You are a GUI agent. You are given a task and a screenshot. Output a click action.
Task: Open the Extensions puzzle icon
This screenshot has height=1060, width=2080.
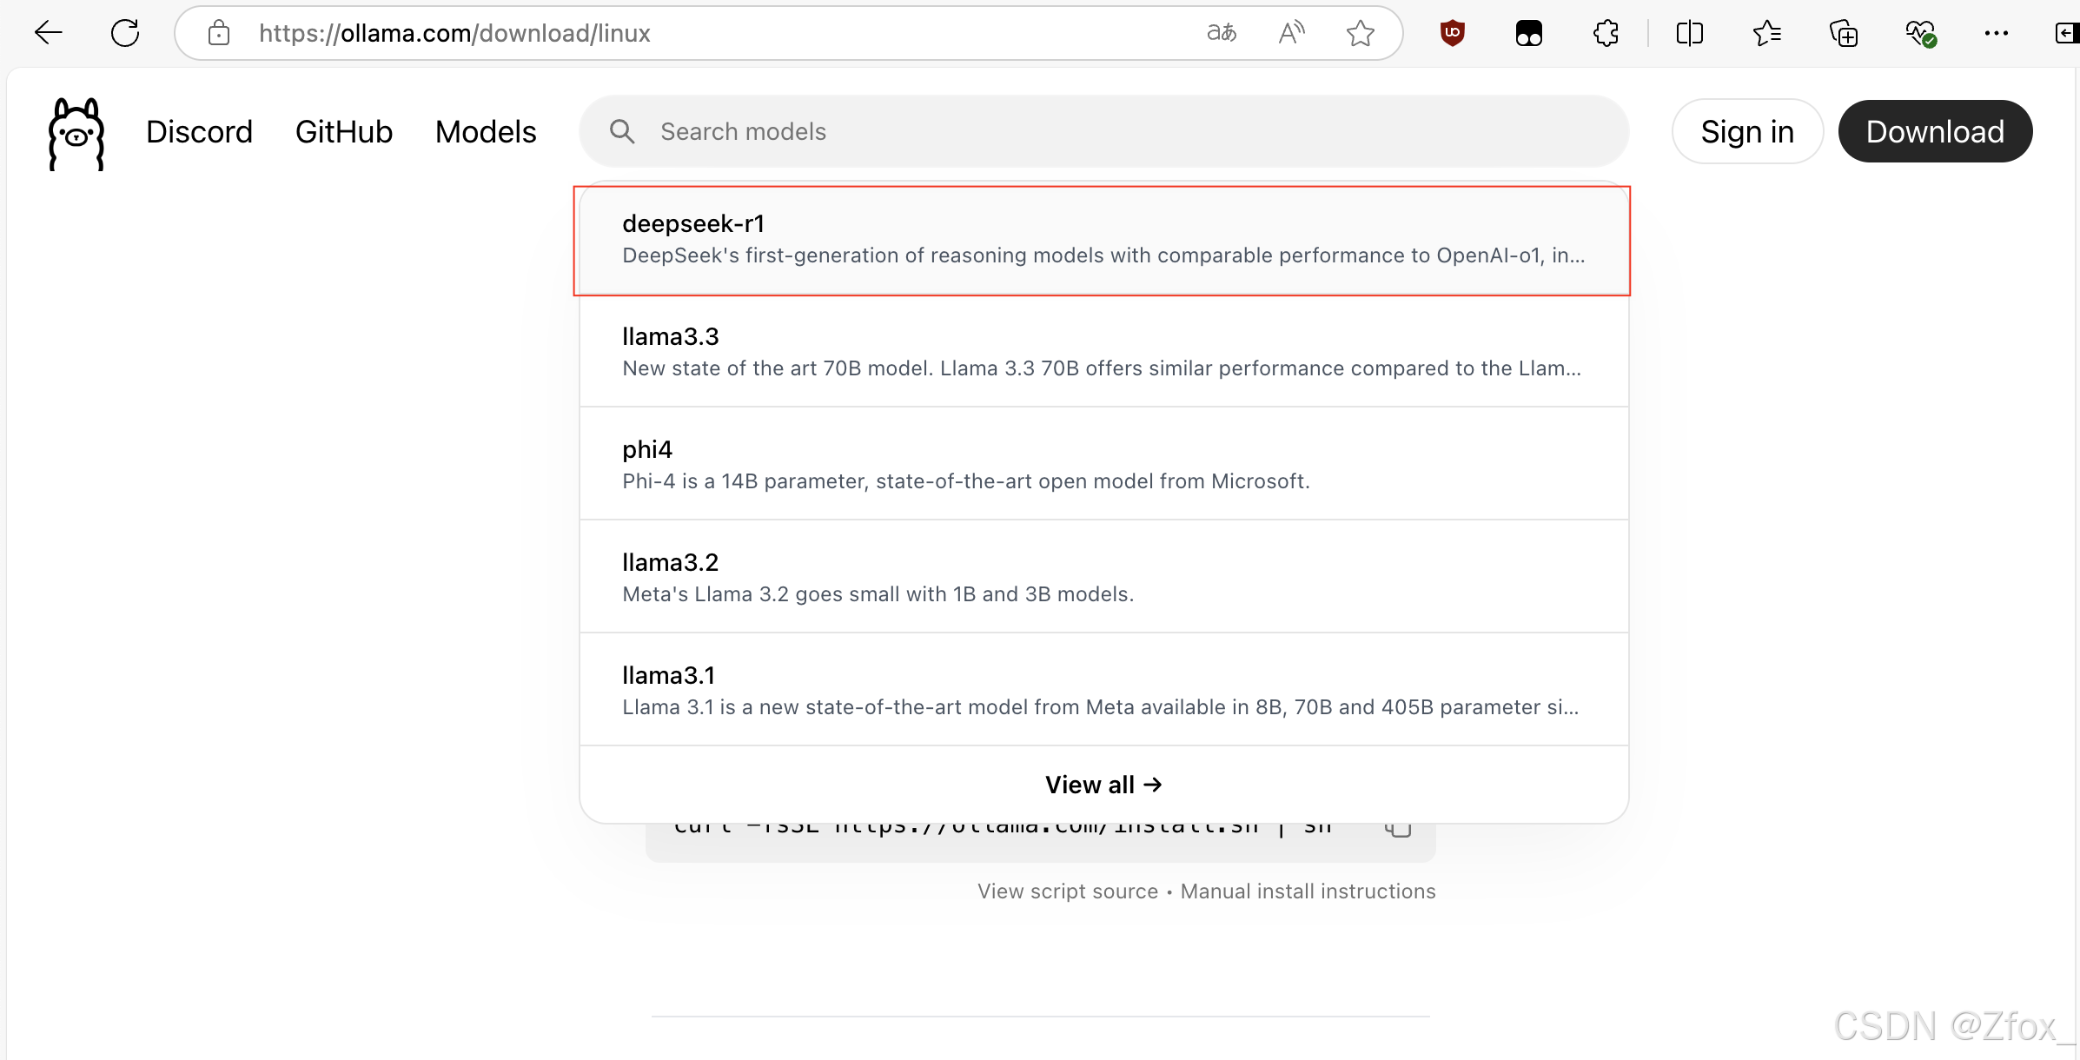pyautogui.click(x=1606, y=33)
